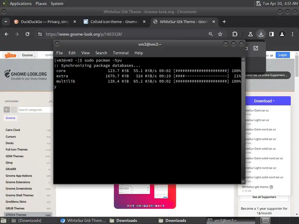Open the profile avatar icon
This screenshot has width=299, height=224.
[x=282, y=34]
